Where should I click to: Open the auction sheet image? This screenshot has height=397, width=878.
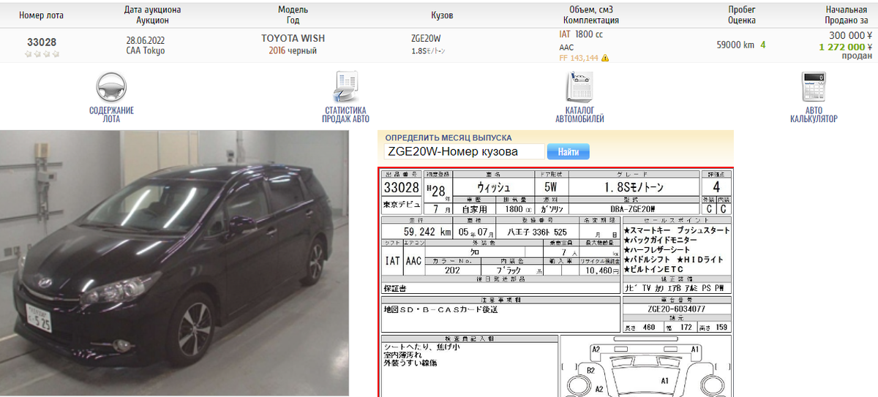(556, 282)
